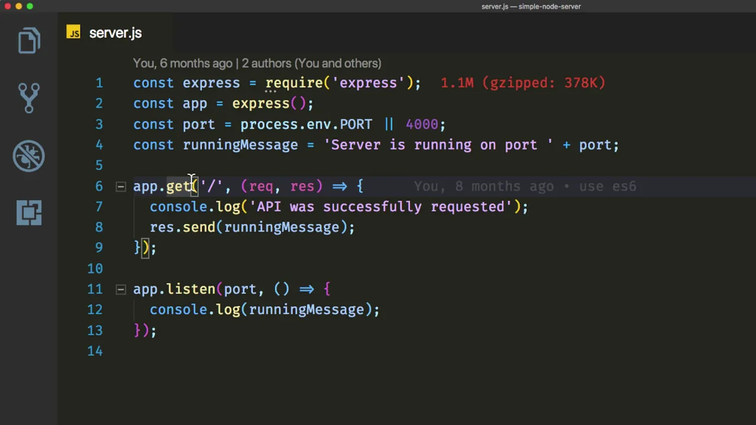Collapse the app.listen block on line 11
756x425 pixels.
coord(120,289)
